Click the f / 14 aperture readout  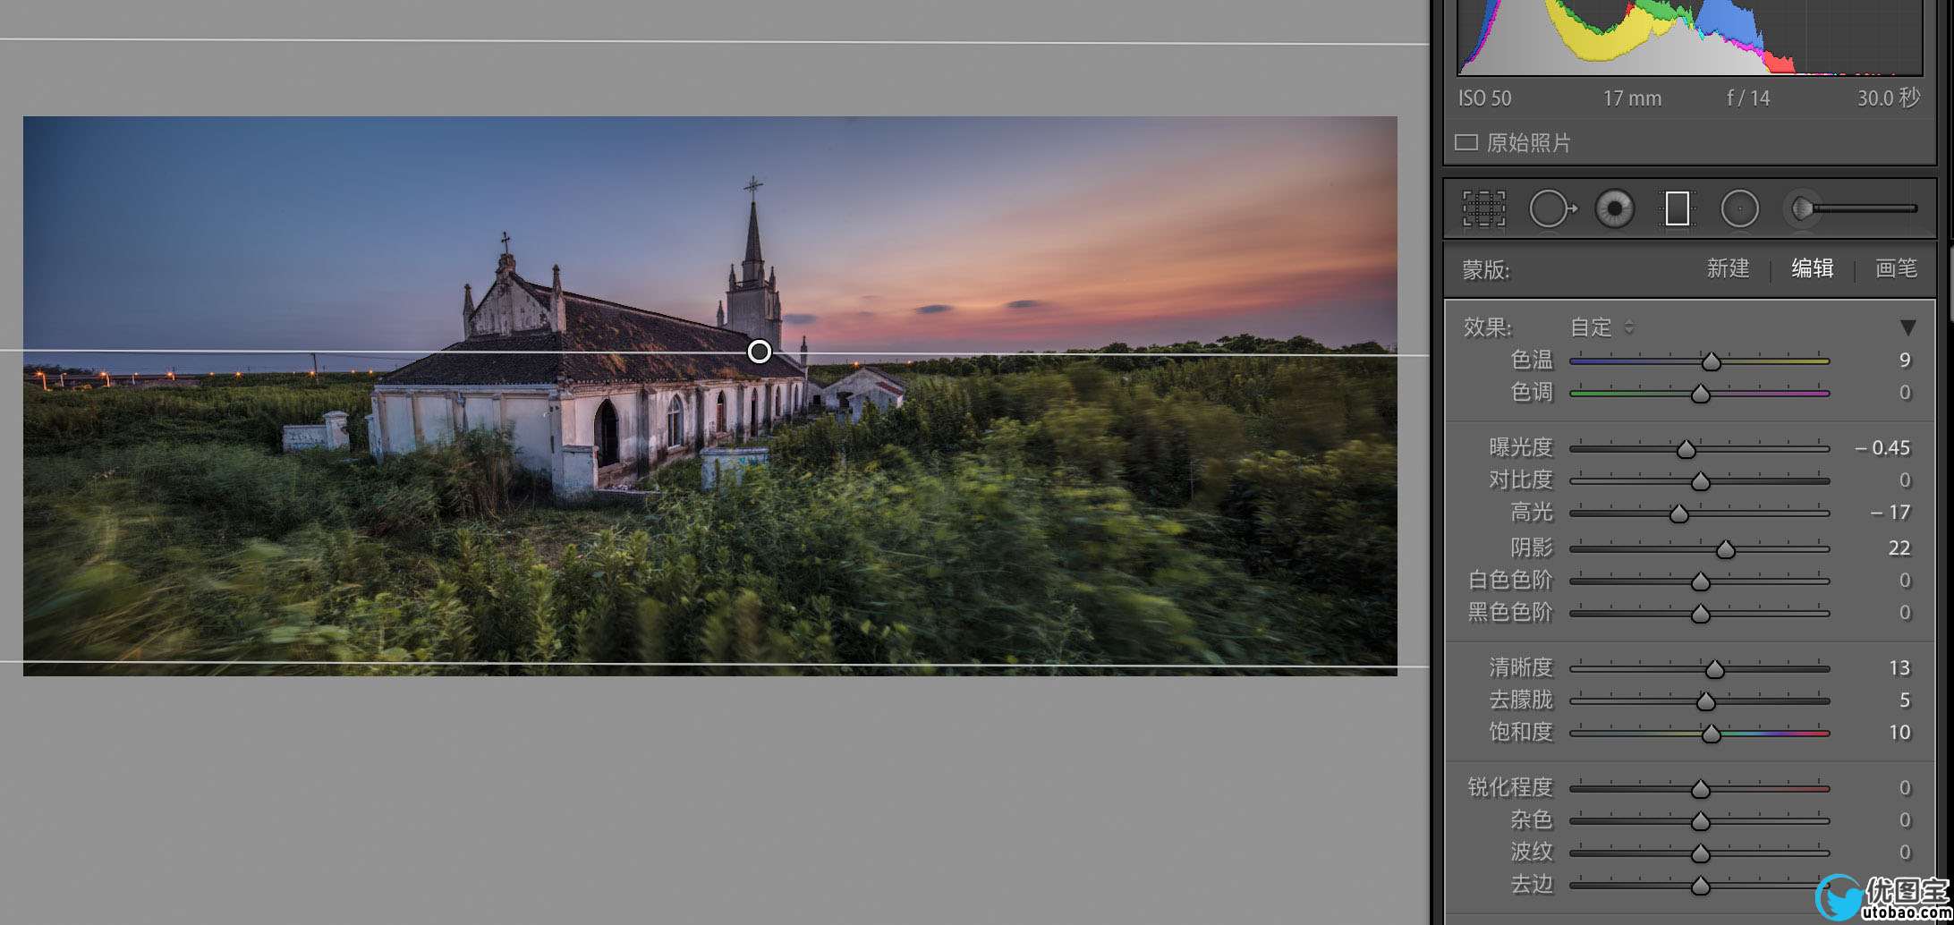click(x=1747, y=98)
